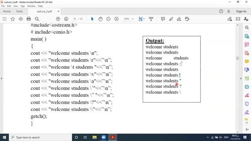Screen dimensions: 251x141
Task: Open the notification center icon
Action: [x=245, y=137]
